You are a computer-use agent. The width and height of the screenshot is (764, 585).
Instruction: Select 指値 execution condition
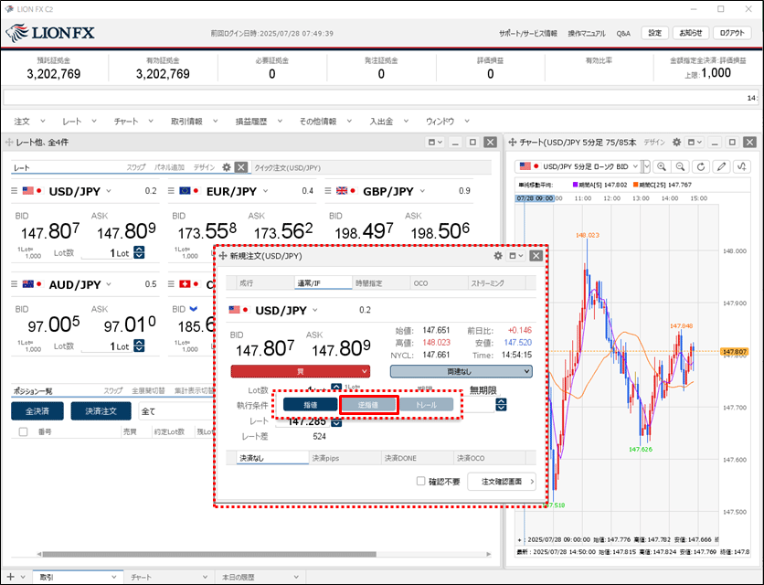pos(310,404)
